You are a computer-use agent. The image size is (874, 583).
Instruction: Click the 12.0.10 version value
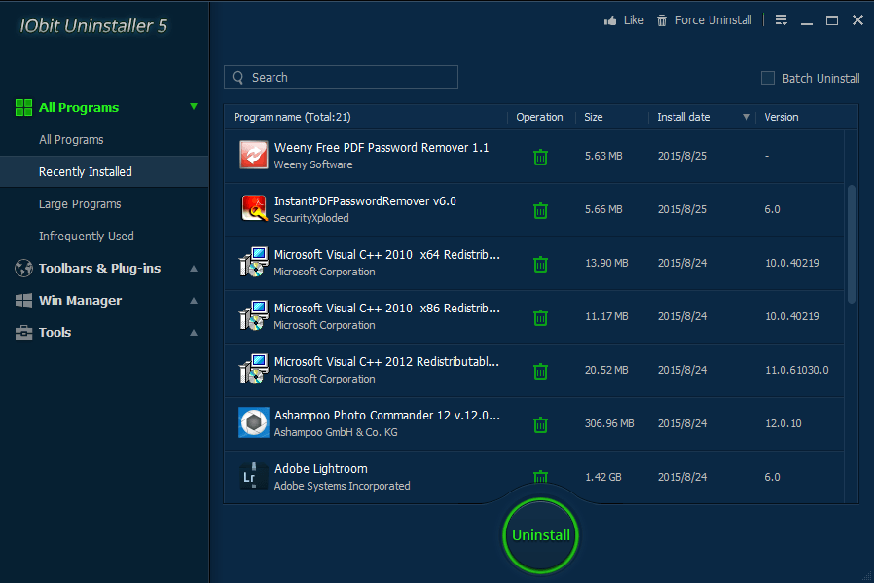[783, 423]
